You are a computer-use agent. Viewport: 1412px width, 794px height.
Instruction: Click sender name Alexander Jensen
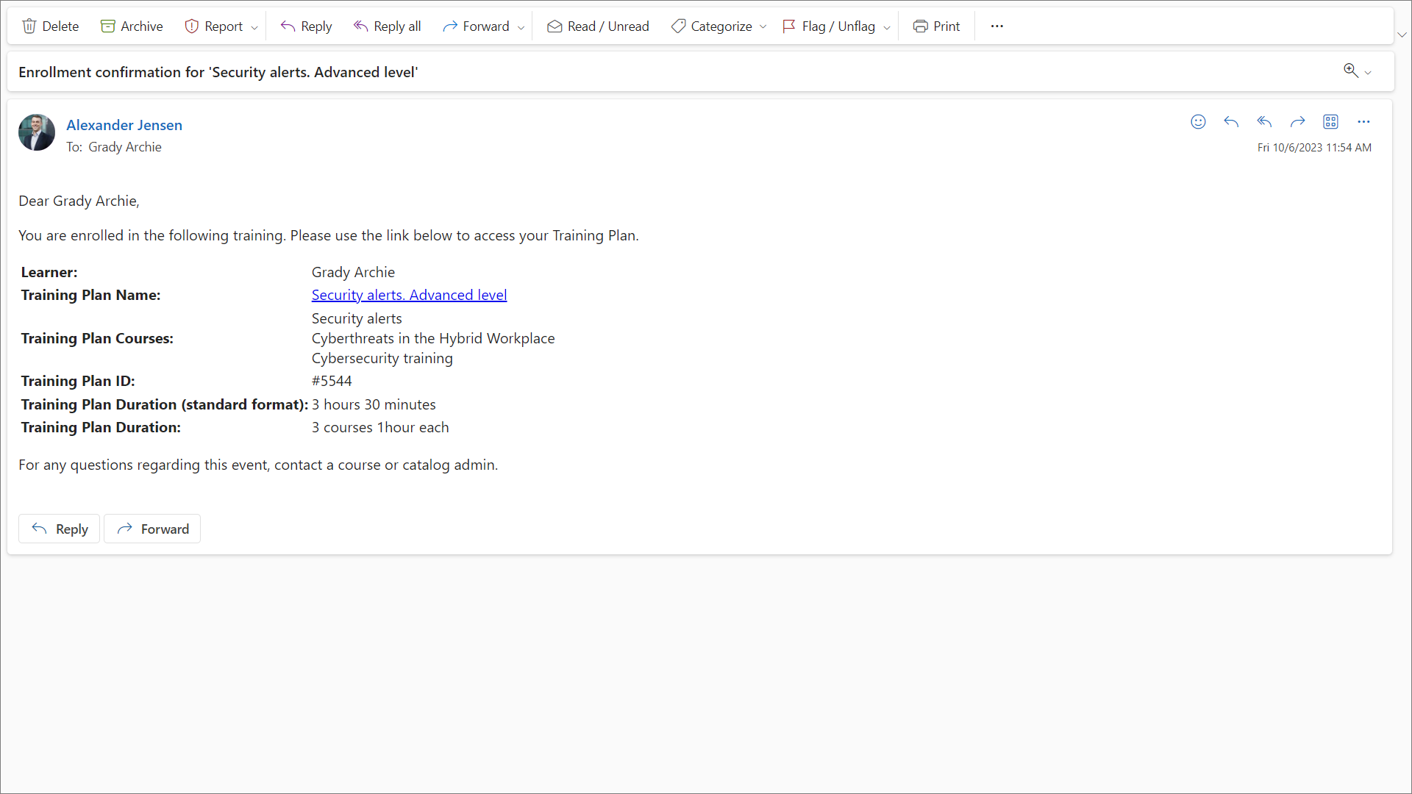124,125
